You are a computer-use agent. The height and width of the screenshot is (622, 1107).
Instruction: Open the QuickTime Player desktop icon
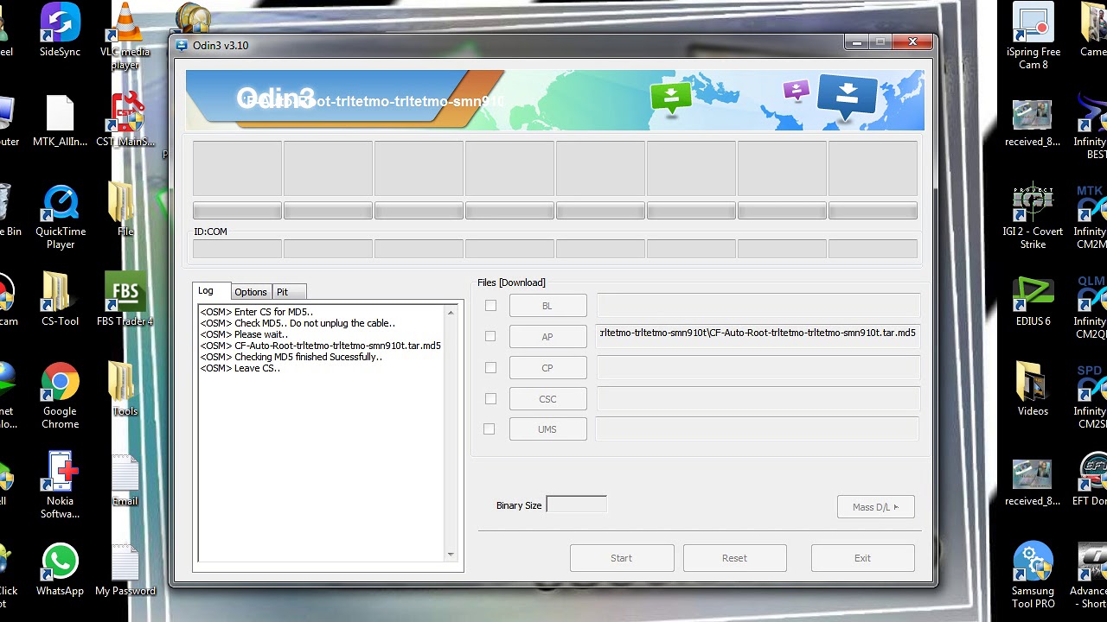(x=60, y=216)
